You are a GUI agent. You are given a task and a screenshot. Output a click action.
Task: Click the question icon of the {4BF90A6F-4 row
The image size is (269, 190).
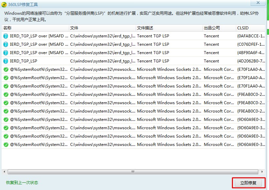[x=6, y=53]
